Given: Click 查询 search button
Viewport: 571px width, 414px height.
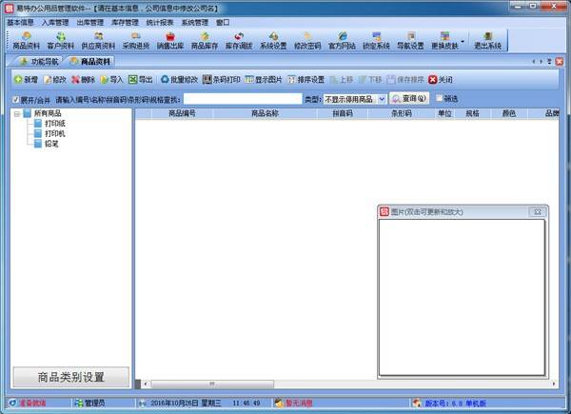Looking at the screenshot, I should coord(409,98).
